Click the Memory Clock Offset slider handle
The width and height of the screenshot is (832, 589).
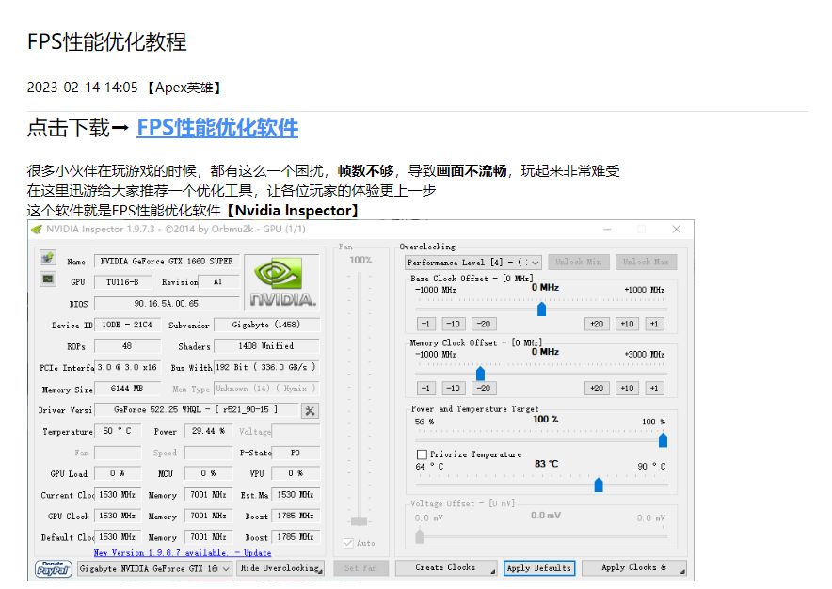(480, 374)
